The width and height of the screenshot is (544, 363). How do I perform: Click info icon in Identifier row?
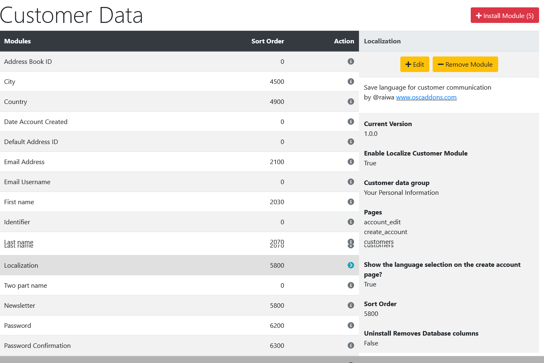click(351, 222)
